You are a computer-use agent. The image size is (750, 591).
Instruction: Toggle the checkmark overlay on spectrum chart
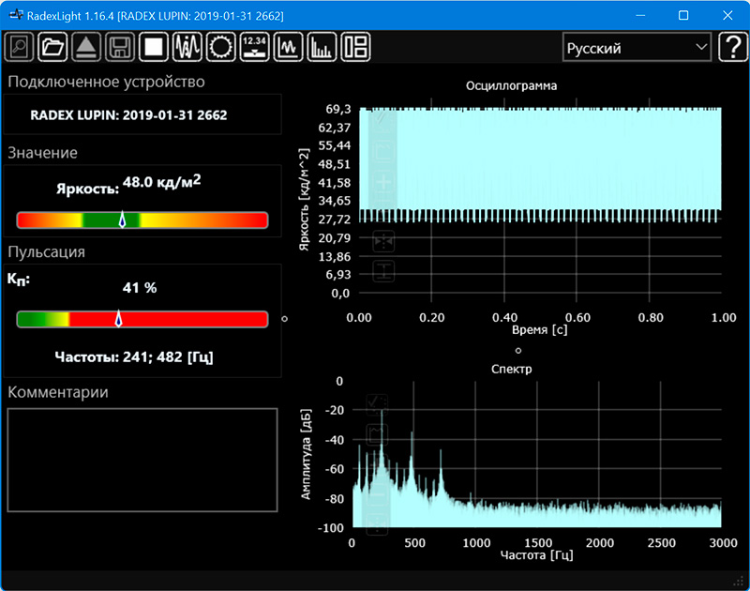click(x=377, y=403)
